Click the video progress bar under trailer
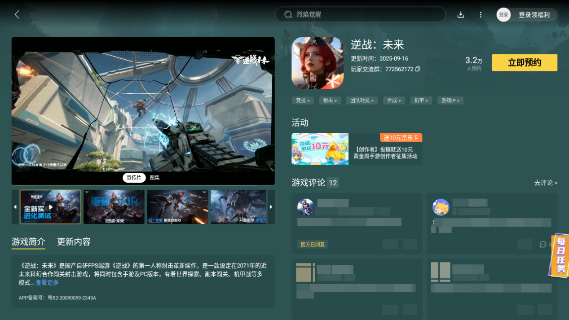Screen dimensions: 569x320 pos(143,184)
